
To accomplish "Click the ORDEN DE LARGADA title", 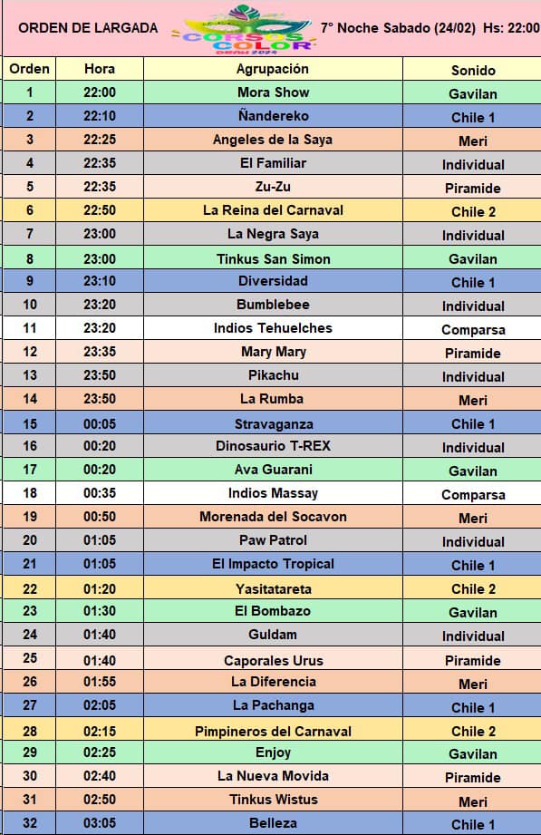I will (88, 28).
